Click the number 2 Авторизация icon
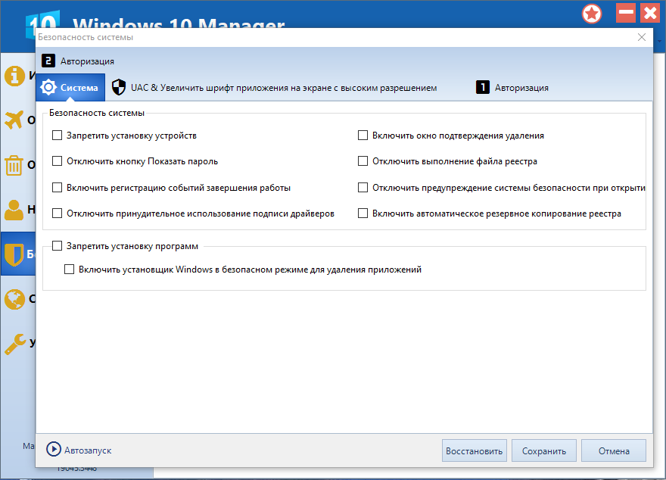Viewport: 666px width, 480px height. (48, 61)
